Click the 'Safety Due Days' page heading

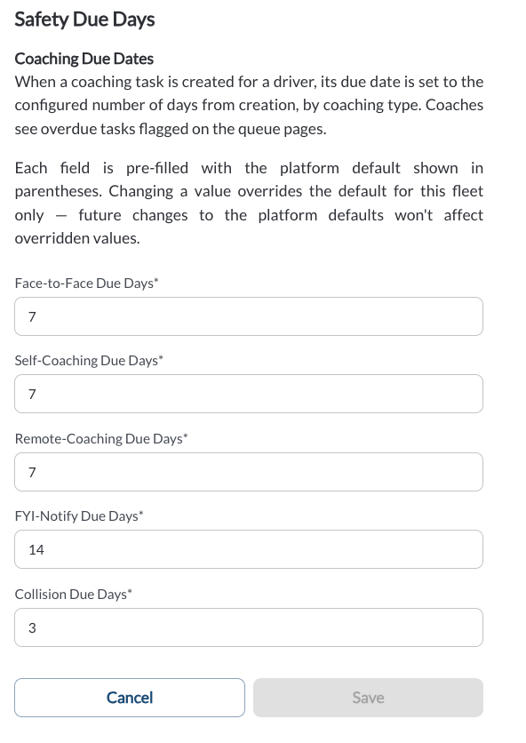pyautogui.click(x=84, y=20)
